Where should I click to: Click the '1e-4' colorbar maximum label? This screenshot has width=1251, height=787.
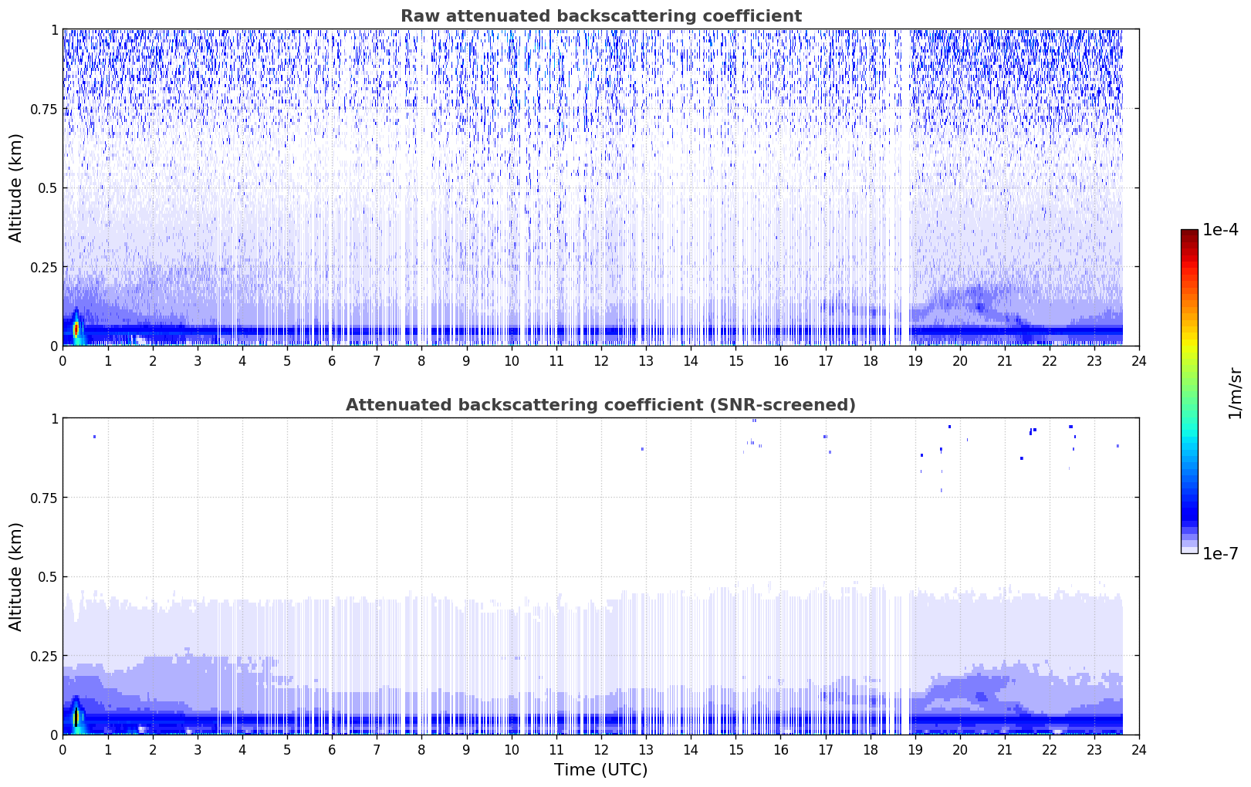click(x=1220, y=230)
